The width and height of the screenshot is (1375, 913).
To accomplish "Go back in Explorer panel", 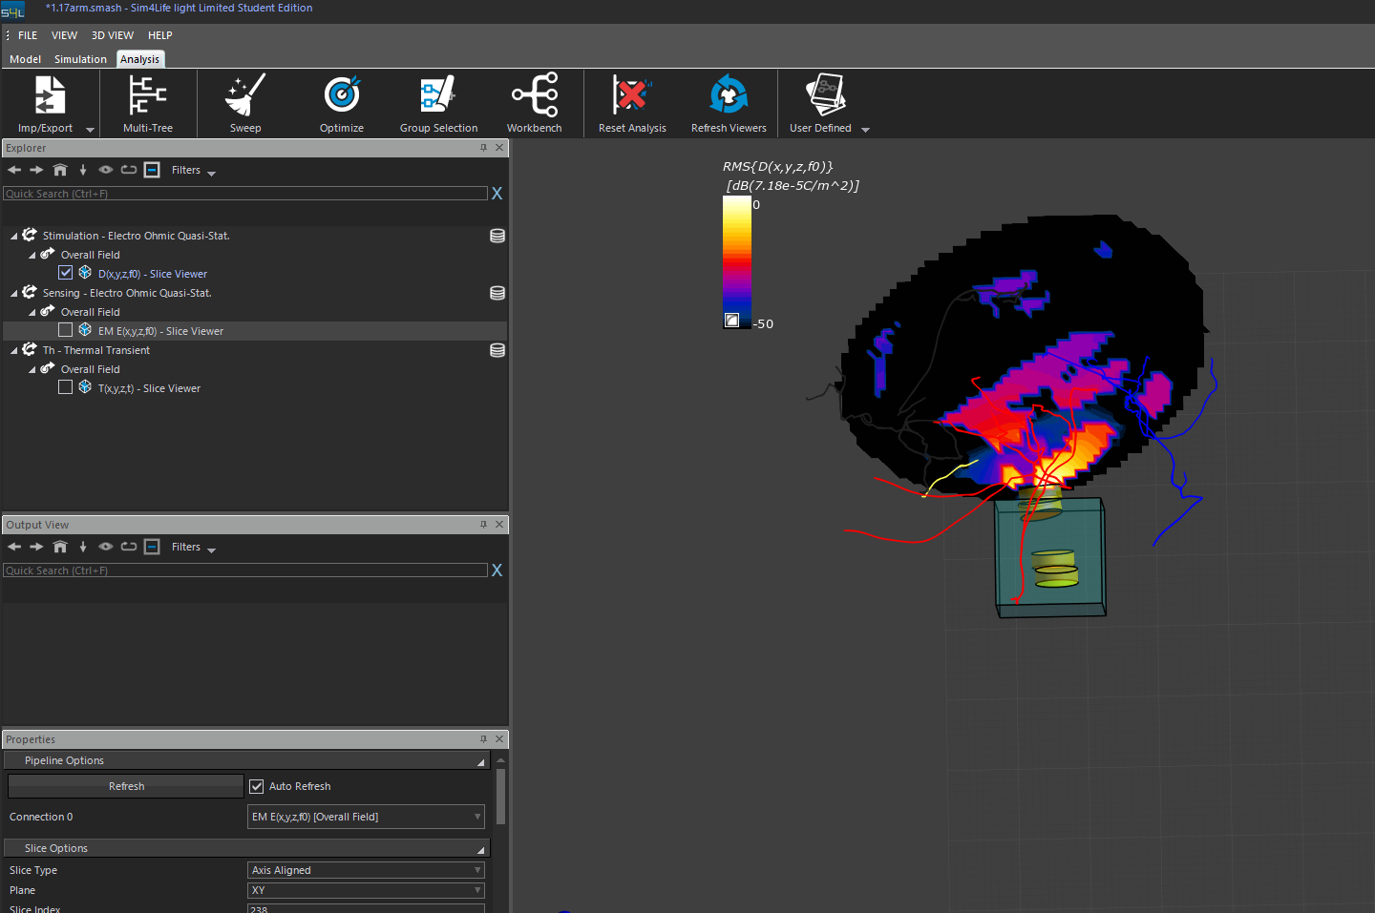I will click(x=14, y=170).
